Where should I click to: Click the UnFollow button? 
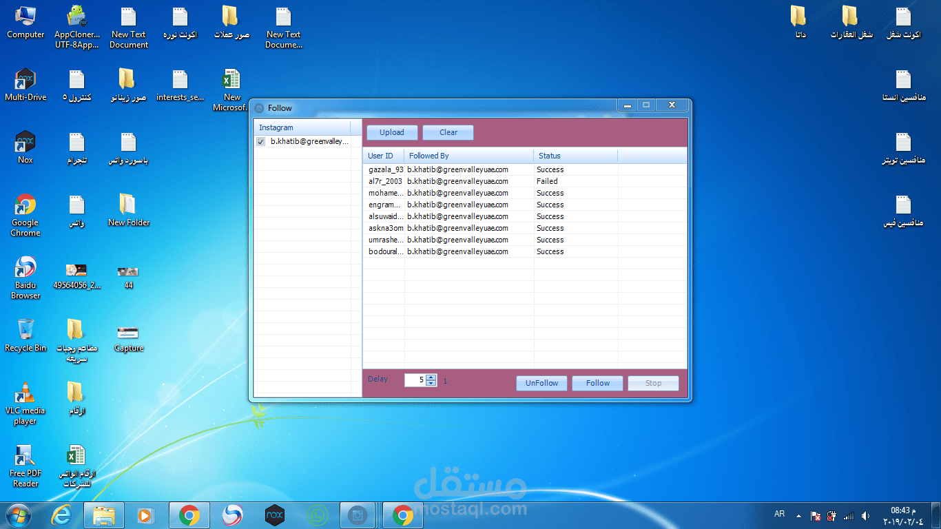[x=542, y=383]
